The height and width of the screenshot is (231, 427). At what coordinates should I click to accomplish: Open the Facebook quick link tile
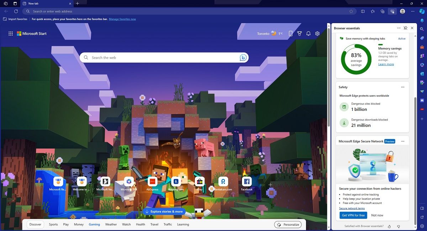[x=247, y=182]
